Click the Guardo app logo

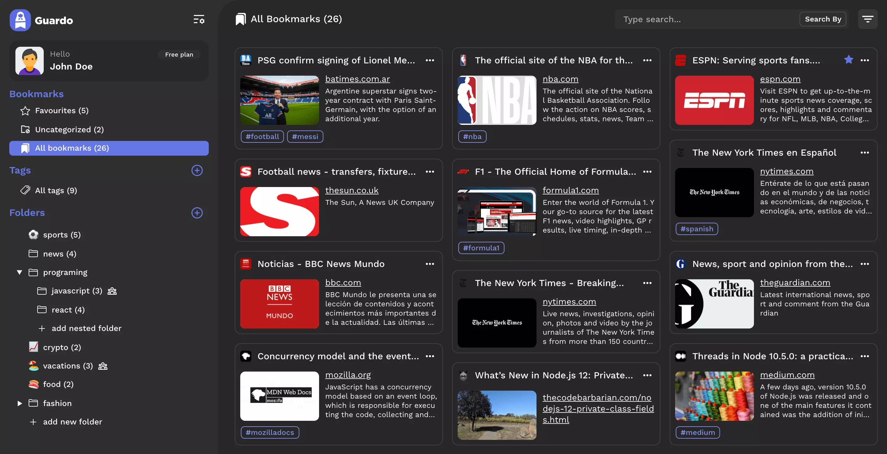click(20, 20)
